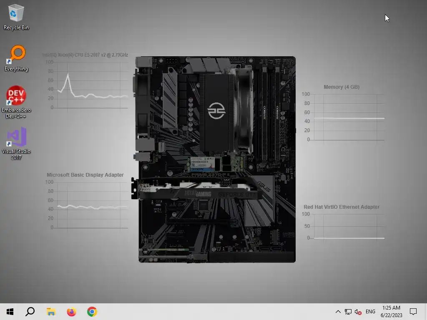Select the Embarcadero Dev-C++ shortcut
The image size is (427, 320).
click(16, 102)
